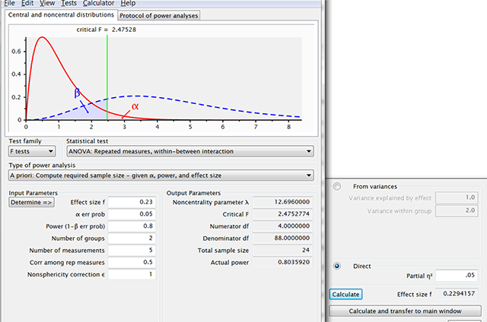Click the Determine => button

31,203
